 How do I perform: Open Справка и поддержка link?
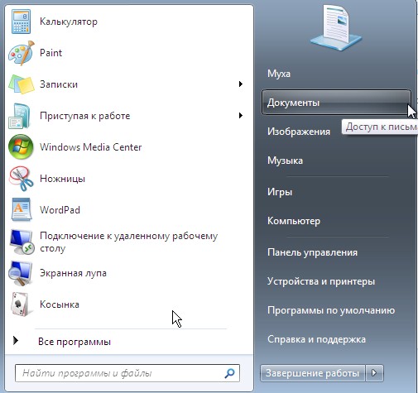point(316,339)
